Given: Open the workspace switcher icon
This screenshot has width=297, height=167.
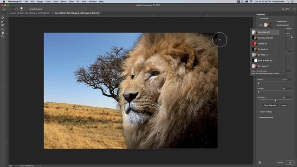Looking at the screenshot, I should 288,9.
